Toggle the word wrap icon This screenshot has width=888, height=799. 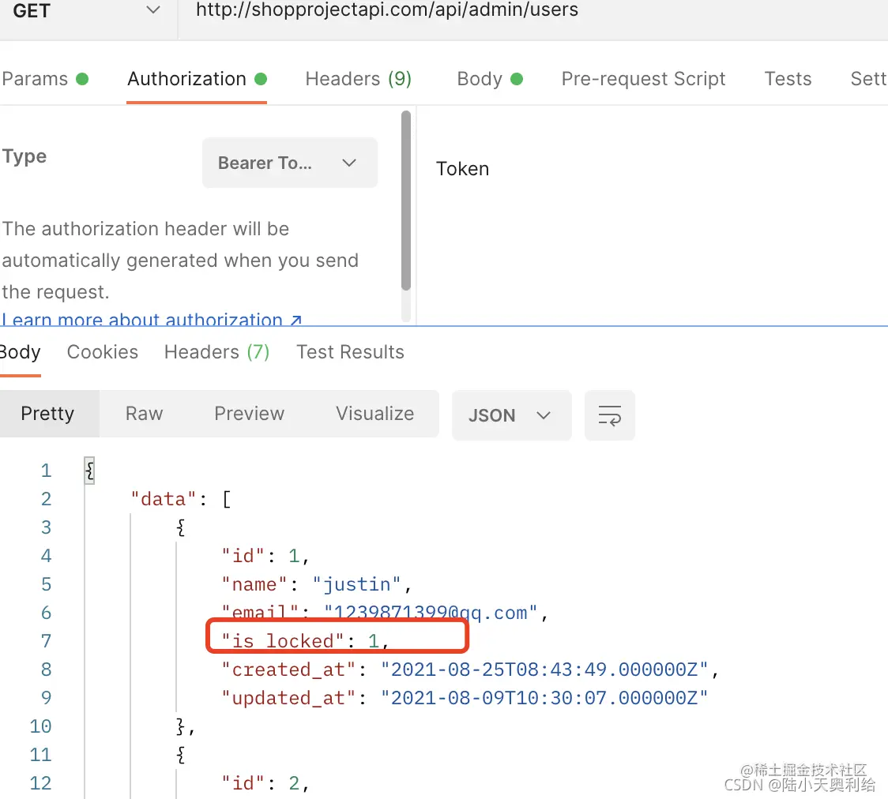[609, 415]
